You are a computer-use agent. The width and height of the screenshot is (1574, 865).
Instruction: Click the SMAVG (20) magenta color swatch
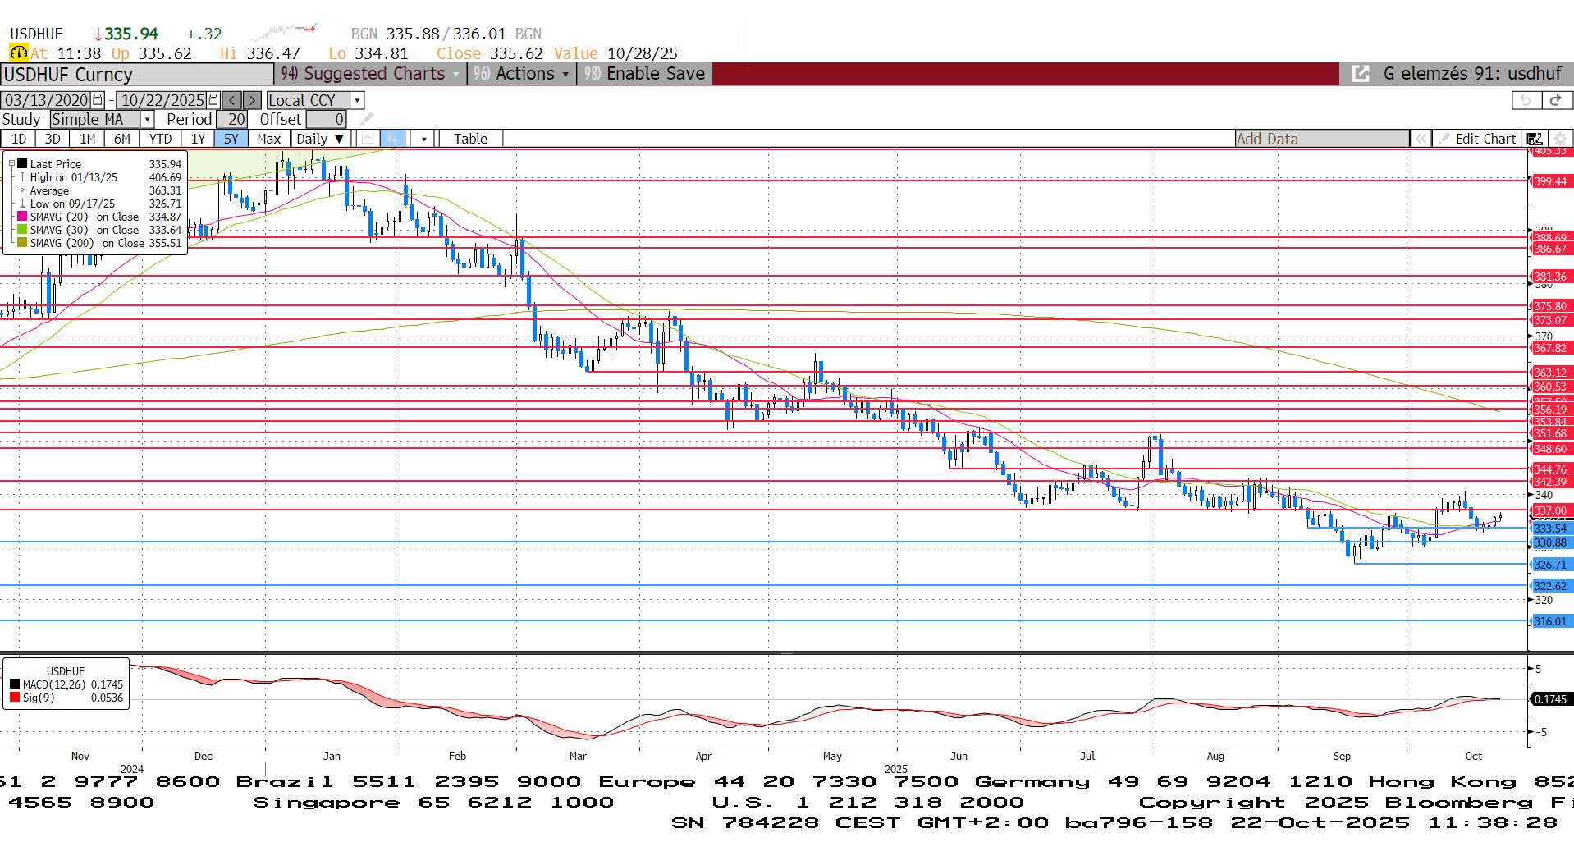22,217
